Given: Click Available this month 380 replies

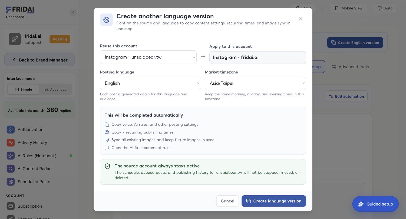Looking at the screenshot, I should (39, 110).
